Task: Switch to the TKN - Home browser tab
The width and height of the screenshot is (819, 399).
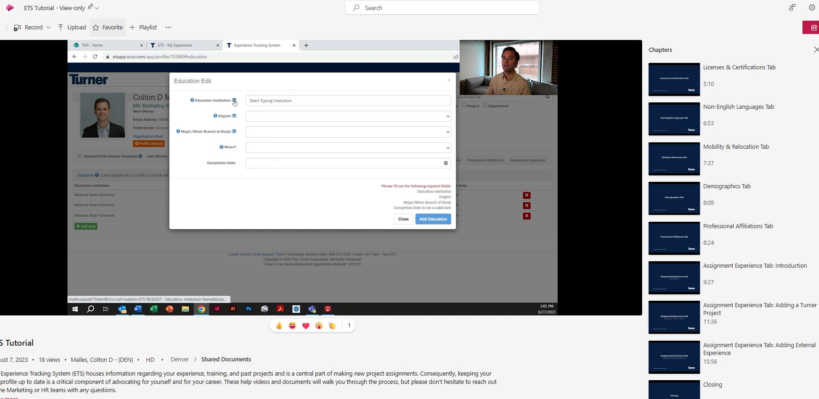Action: (x=108, y=45)
